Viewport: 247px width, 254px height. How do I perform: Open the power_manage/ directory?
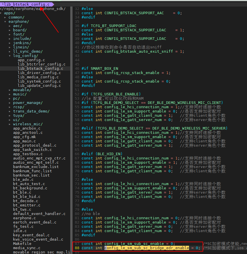tap(28, 103)
